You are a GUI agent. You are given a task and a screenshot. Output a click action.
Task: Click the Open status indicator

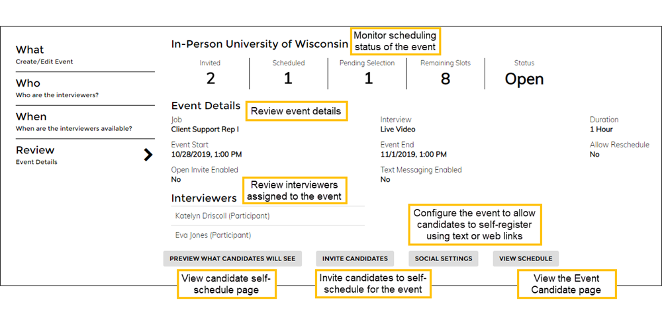point(524,79)
